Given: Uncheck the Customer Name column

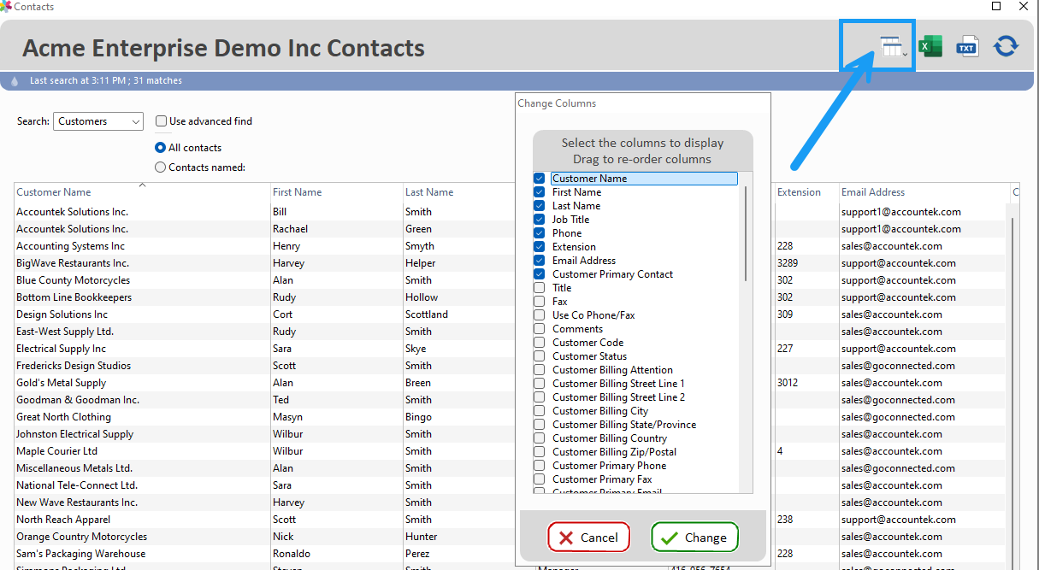Looking at the screenshot, I should click(x=540, y=179).
